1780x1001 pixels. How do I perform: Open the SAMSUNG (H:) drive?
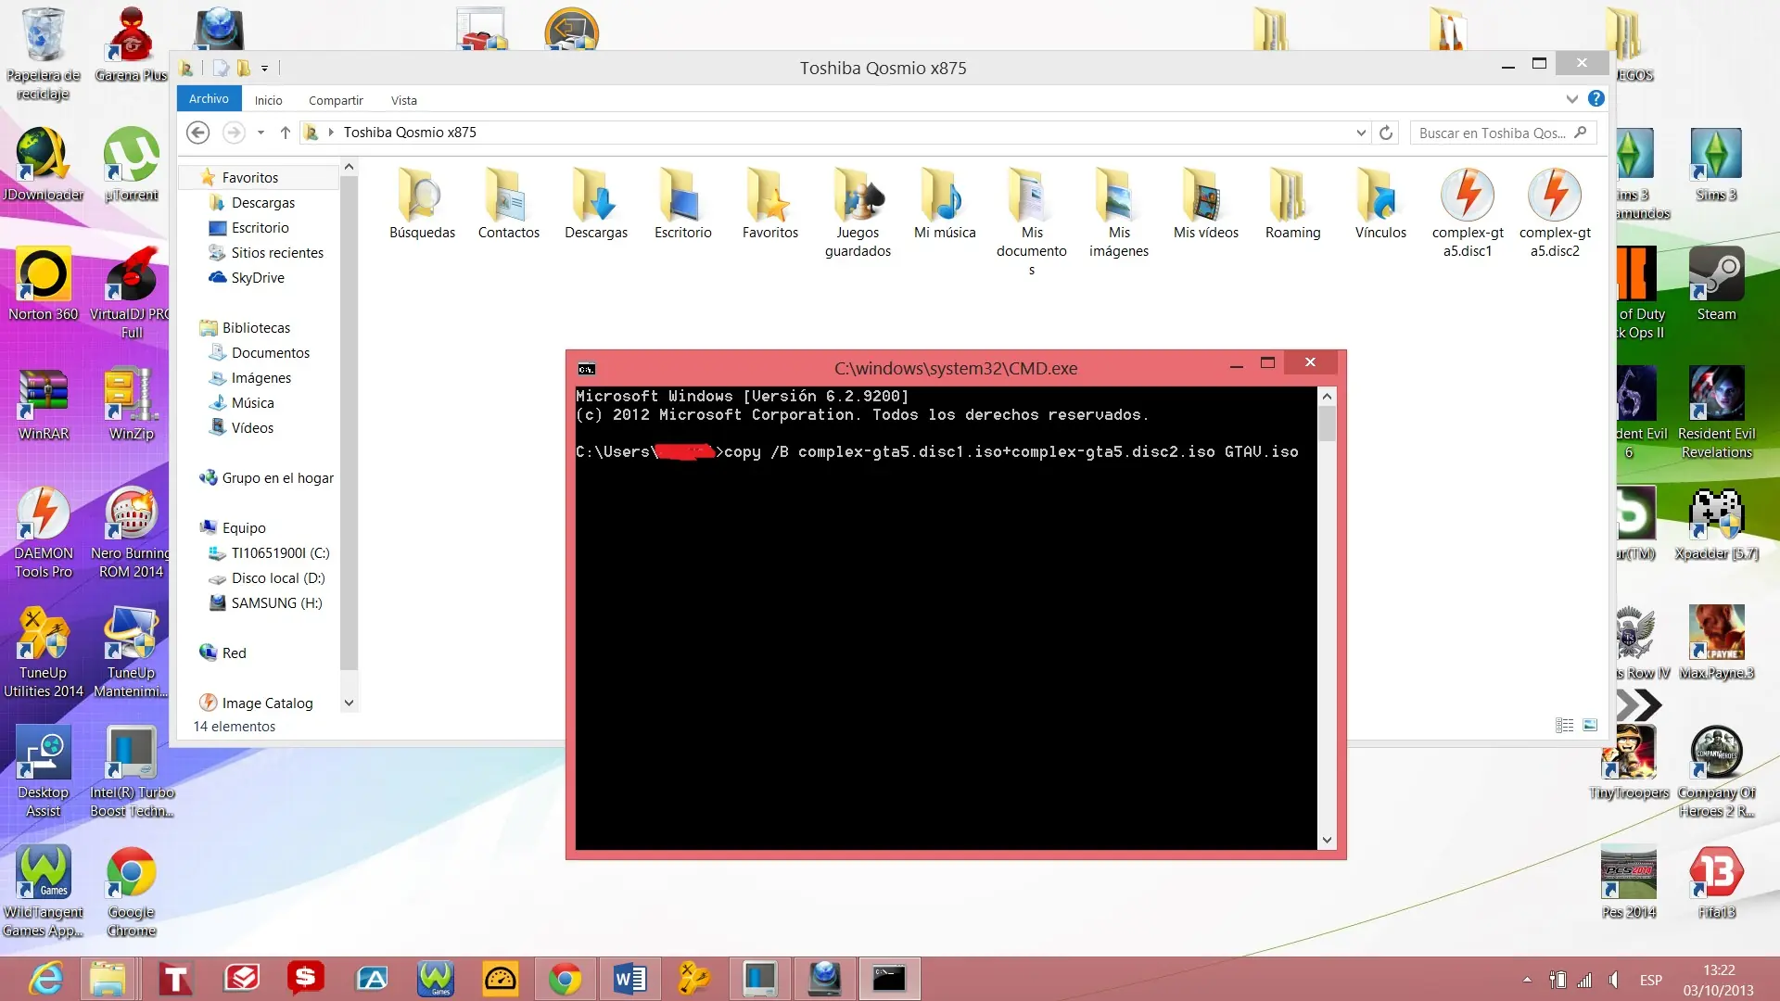coord(276,602)
